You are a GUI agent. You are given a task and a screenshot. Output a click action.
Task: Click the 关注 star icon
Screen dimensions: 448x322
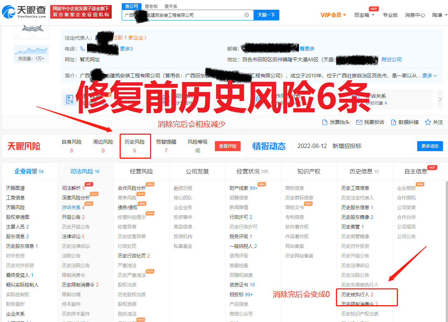coord(428,122)
